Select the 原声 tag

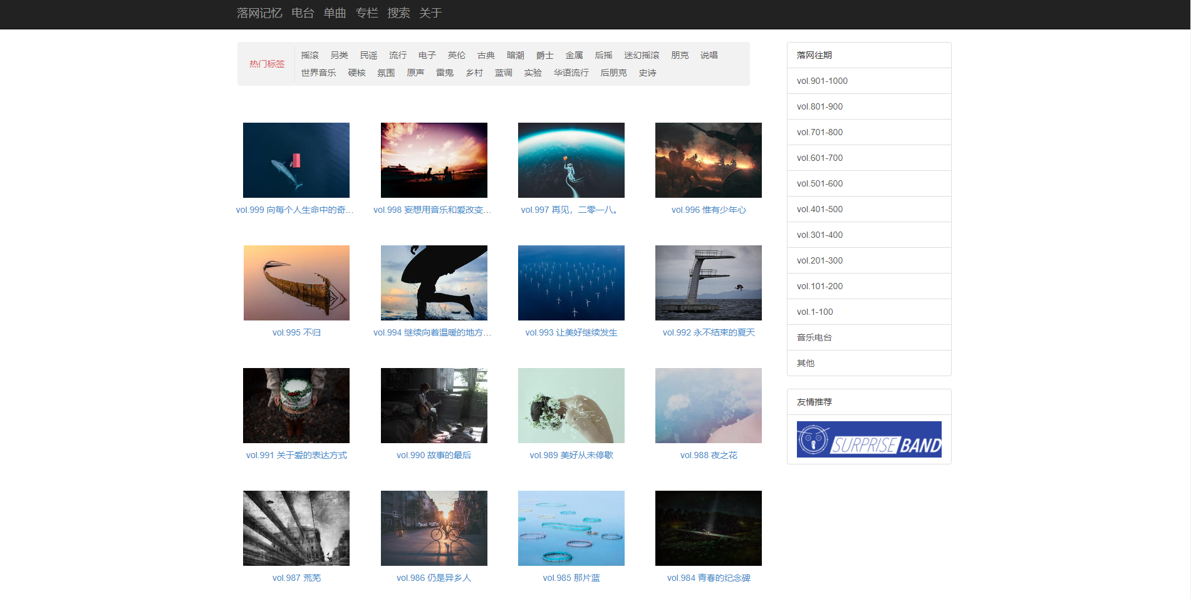click(x=415, y=73)
